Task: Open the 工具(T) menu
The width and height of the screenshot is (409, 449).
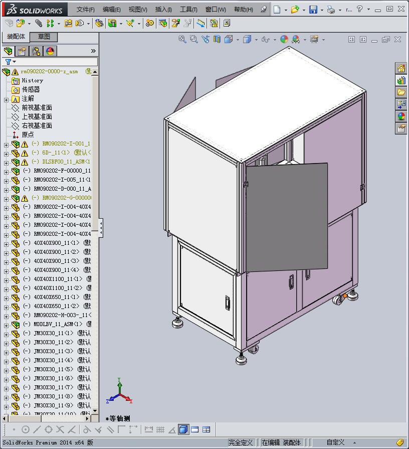Action: [188, 10]
